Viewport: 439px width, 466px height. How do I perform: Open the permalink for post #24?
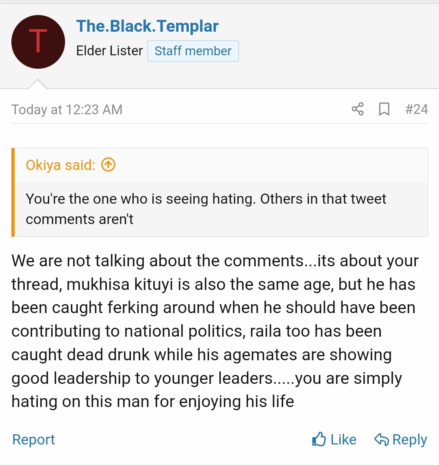(417, 109)
